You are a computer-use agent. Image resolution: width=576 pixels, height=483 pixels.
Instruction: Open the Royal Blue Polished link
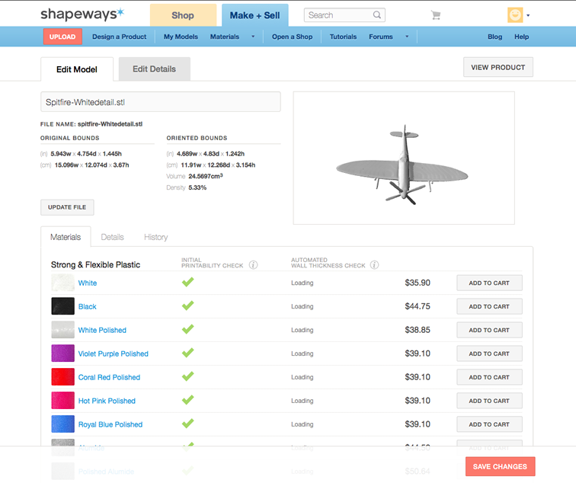110,424
